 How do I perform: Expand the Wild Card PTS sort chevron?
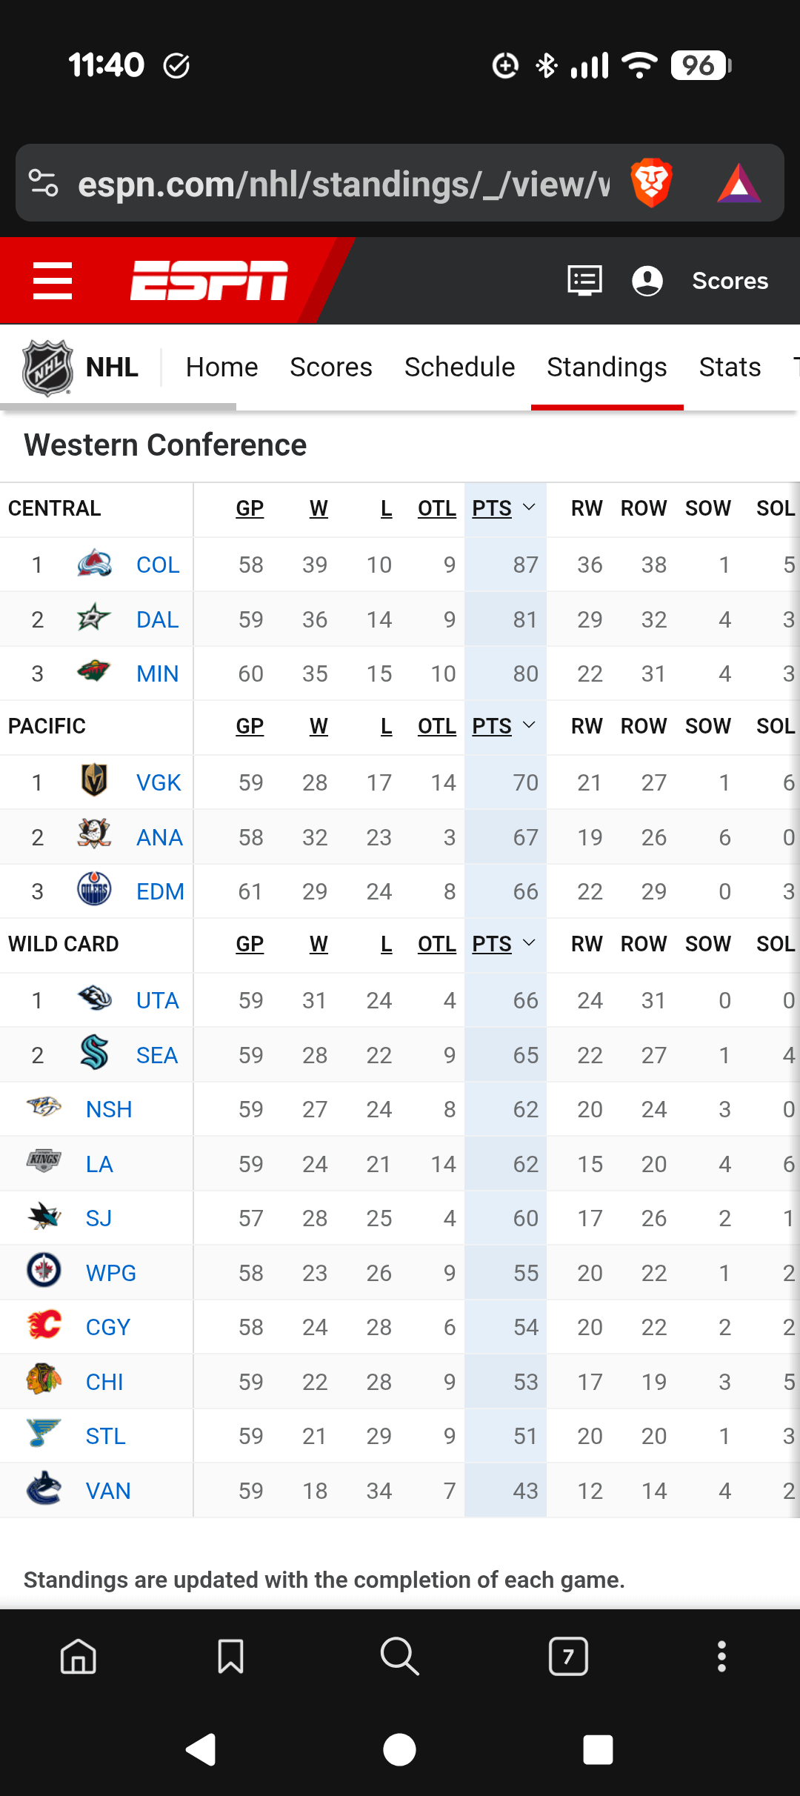[529, 943]
